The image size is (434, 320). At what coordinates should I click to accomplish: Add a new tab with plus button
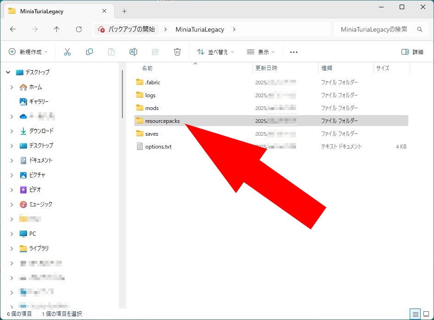tap(124, 11)
